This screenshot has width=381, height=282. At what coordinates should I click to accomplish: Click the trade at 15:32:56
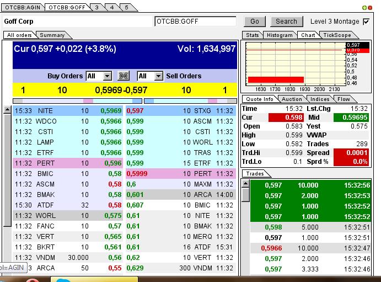(x=311, y=185)
